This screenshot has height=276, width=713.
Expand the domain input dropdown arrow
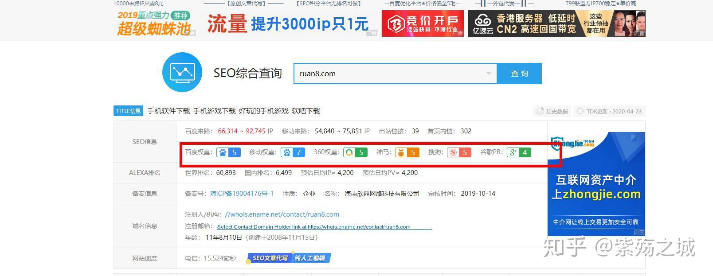[x=489, y=74]
